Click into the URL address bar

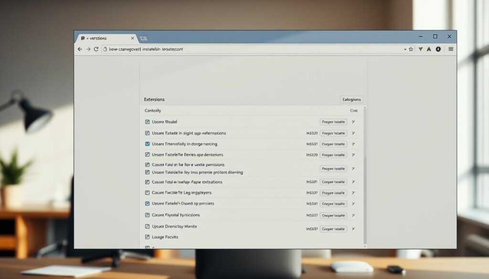[x=248, y=49]
